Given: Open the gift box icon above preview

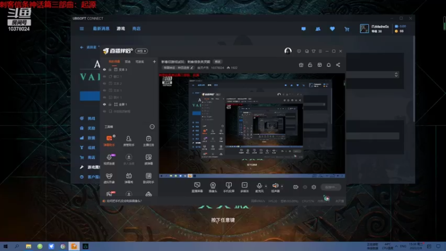Looking at the screenshot, I should pos(301,65).
